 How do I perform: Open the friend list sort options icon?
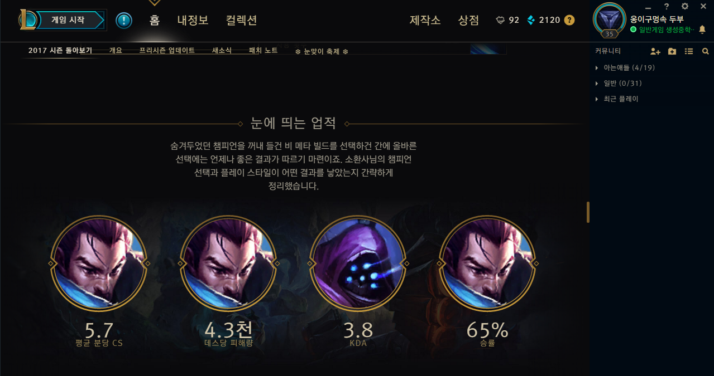coord(689,51)
